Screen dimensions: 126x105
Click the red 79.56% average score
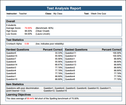[28, 28]
